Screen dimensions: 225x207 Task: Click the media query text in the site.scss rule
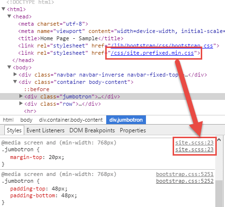[x=59, y=143]
